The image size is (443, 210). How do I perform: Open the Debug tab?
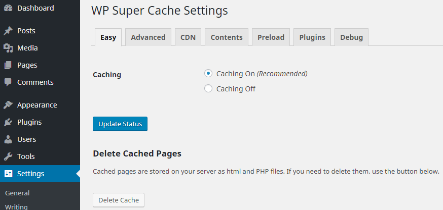351,37
